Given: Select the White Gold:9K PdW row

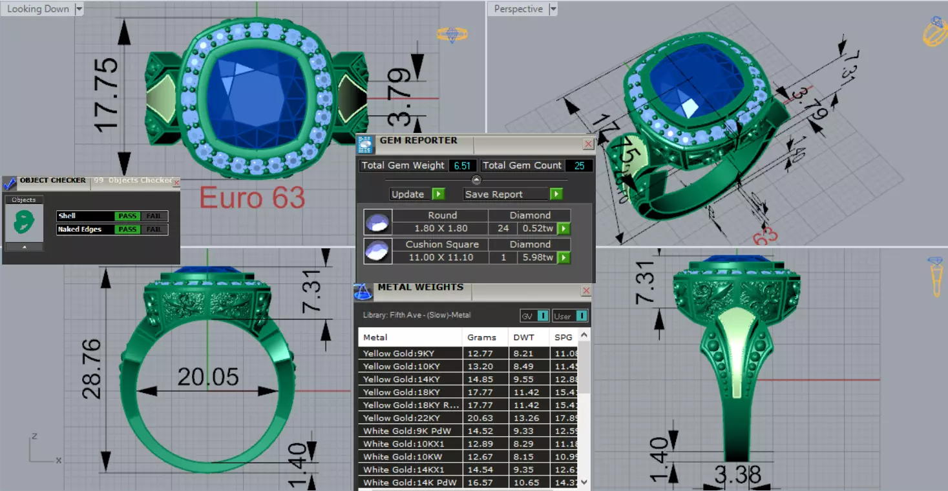Looking at the screenshot, I should coord(469,431).
